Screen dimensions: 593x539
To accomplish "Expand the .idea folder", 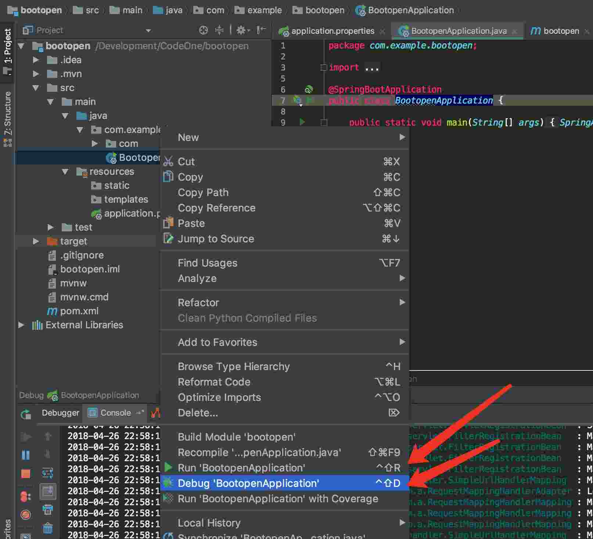I will tap(36, 60).
